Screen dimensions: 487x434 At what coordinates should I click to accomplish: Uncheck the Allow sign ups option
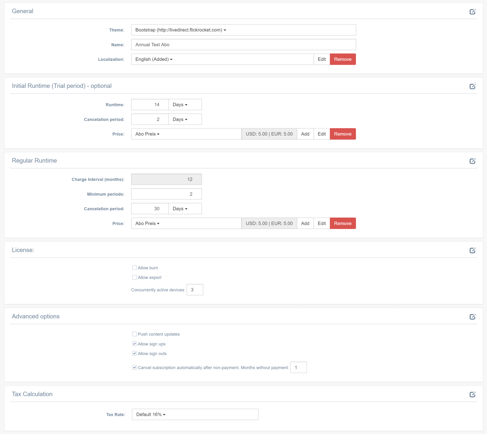[135, 344]
